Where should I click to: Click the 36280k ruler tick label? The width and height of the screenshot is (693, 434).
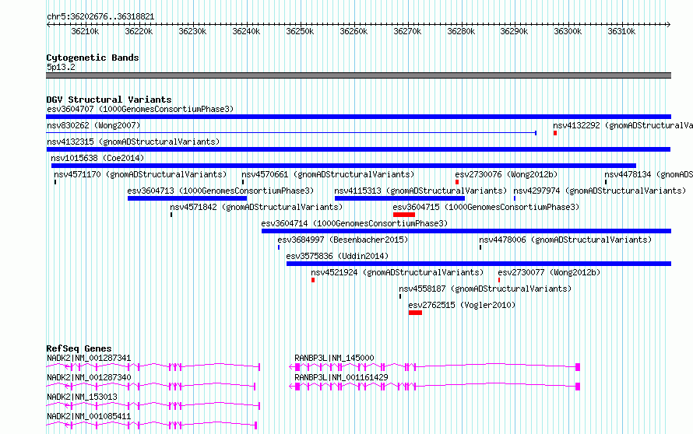(x=461, y=32)
